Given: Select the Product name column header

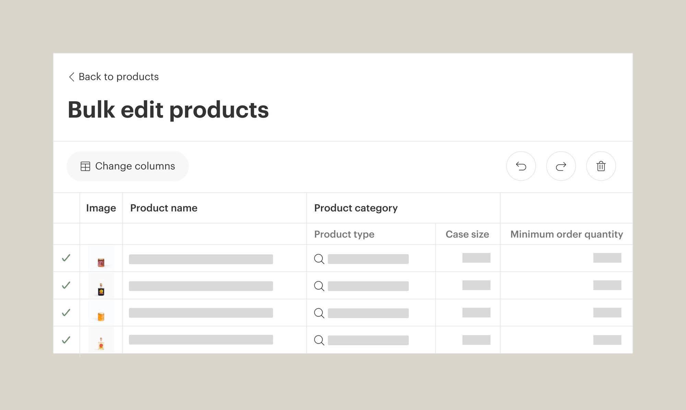Looking at the screenshot, I should point(164,208).
